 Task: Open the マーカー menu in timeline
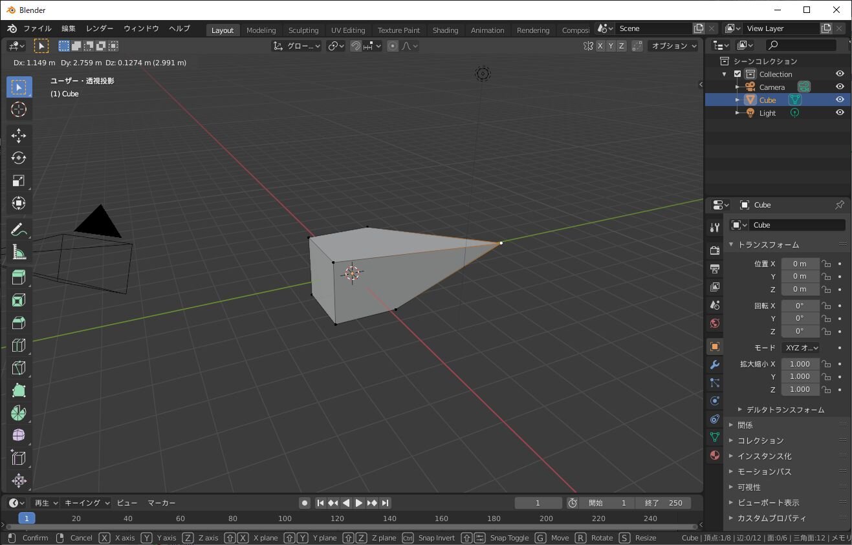[x=162, y=503]
